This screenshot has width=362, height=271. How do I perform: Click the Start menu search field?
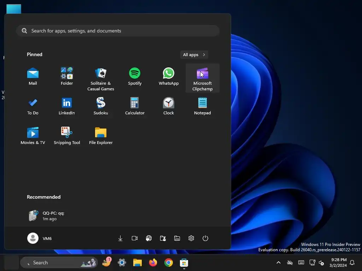click(118, 31)
